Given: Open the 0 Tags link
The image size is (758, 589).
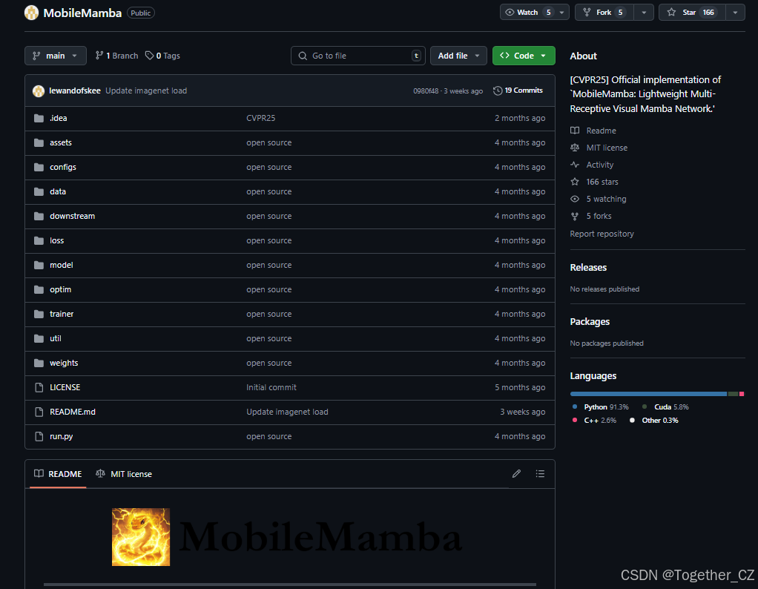Looking at the screenshot, I should tap(163, 56).
